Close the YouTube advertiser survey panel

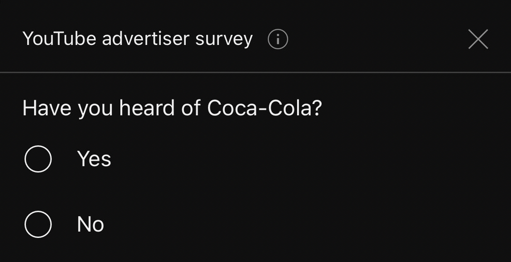478,40
